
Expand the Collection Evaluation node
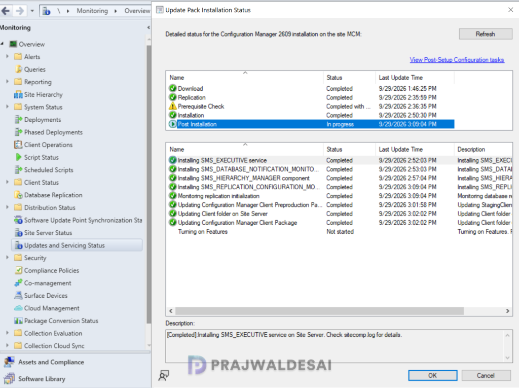click(x=7, y=333)
